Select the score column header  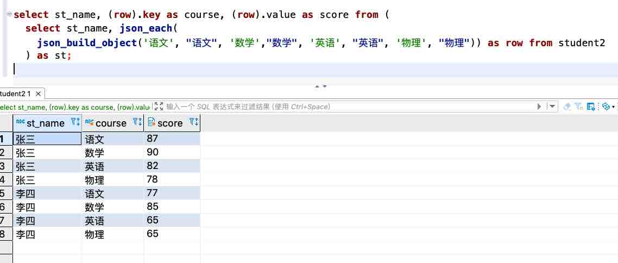(169, 123)
